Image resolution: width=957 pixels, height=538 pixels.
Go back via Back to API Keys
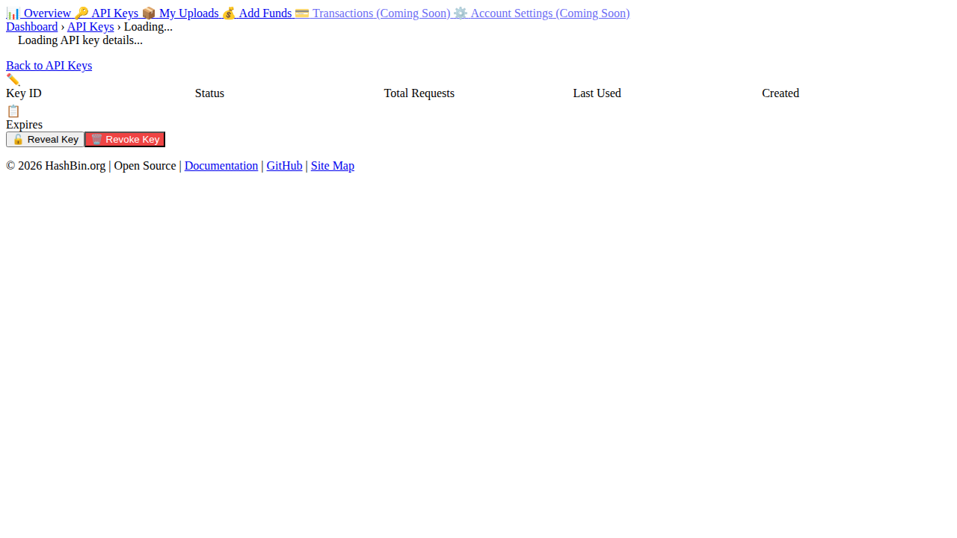coord(49,66)
